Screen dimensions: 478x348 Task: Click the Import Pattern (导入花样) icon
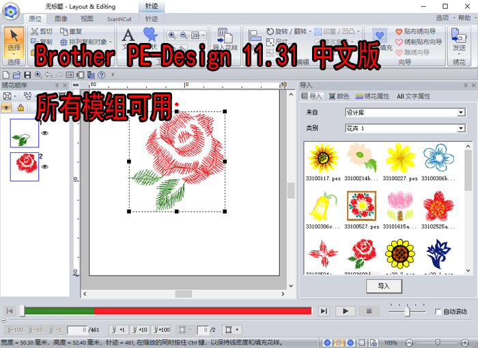225,35
